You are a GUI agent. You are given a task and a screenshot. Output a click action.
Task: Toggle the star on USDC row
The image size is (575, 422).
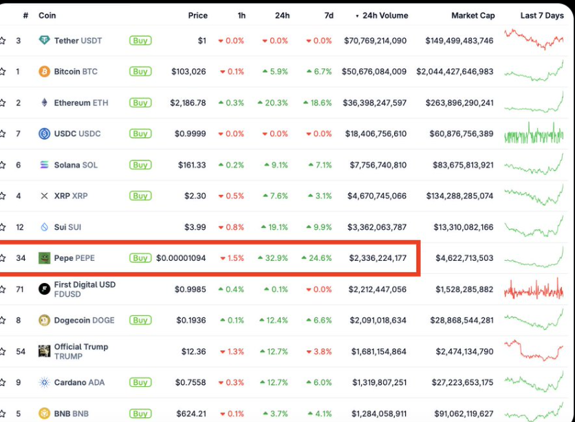tap(3, 134)
